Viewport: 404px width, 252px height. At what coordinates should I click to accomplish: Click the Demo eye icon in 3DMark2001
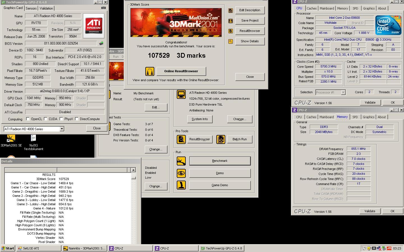[x=181, y=173]
